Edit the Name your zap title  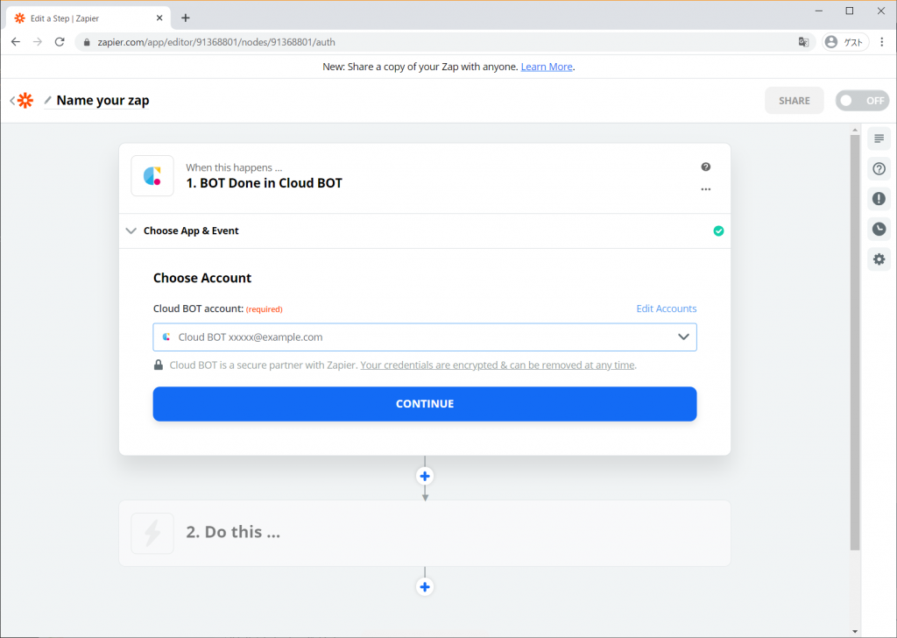(103, 100)
